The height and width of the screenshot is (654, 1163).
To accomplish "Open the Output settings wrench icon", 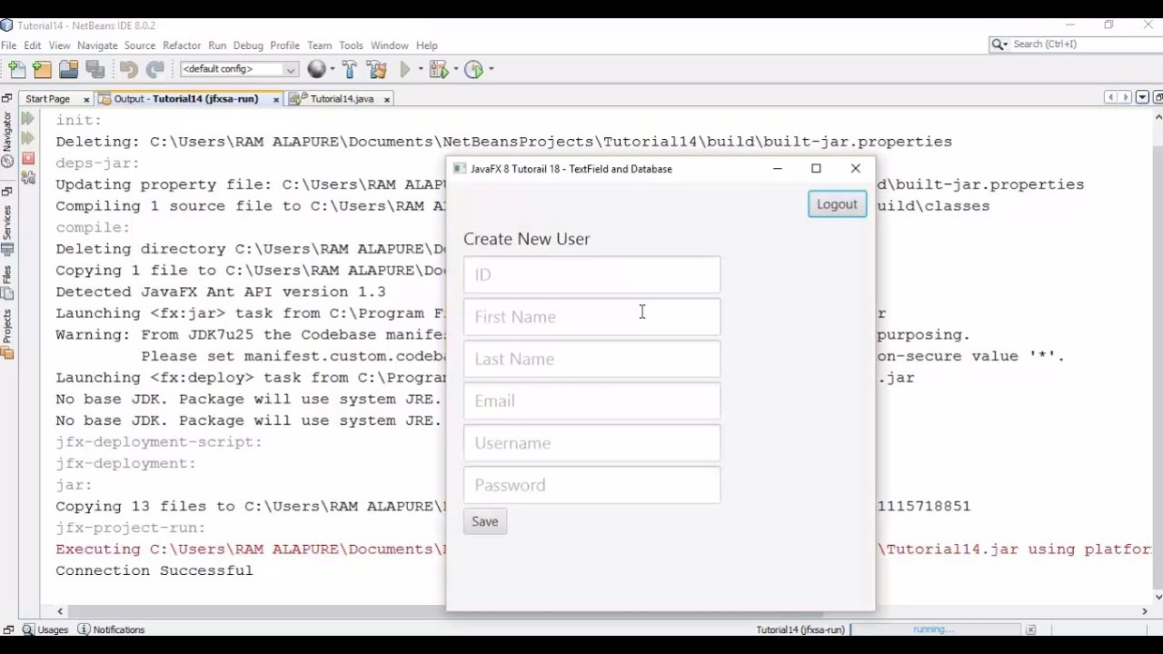I will coord(28,178).
